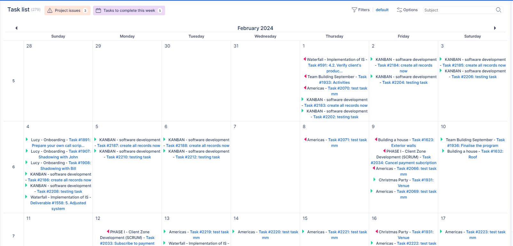
Task: Open the default filter selection
Action: pyautogui.click(x=382, y=10)
